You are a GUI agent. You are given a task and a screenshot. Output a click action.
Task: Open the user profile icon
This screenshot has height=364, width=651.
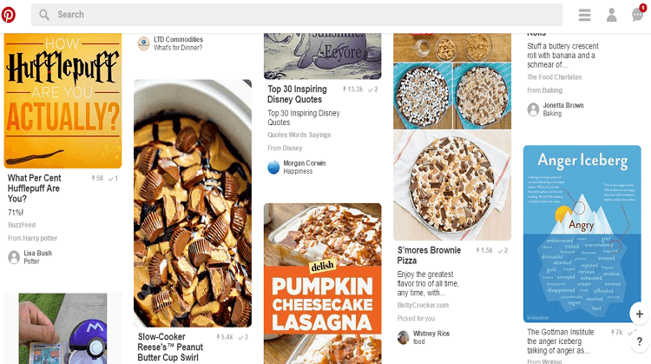coord(612,15)
